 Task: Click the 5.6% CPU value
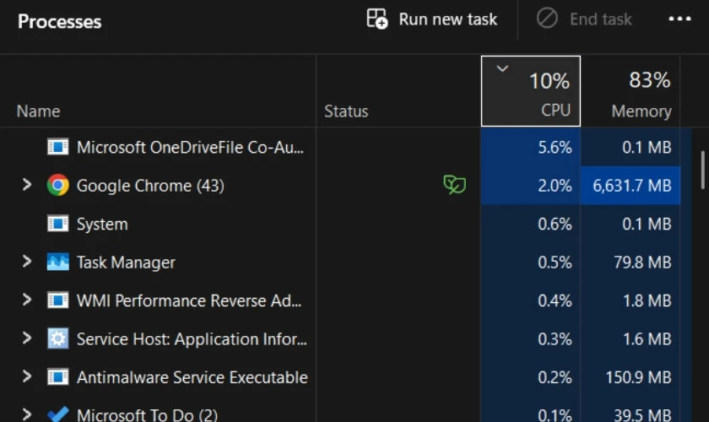click(x=555, y=148)
